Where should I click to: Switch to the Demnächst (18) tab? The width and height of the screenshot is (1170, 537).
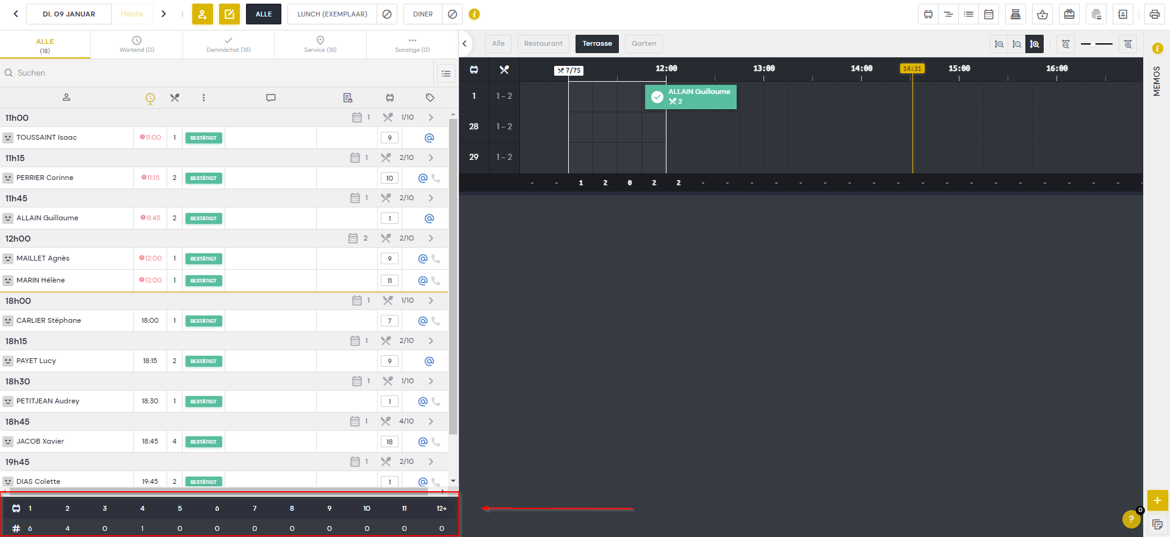coord(228,45)
